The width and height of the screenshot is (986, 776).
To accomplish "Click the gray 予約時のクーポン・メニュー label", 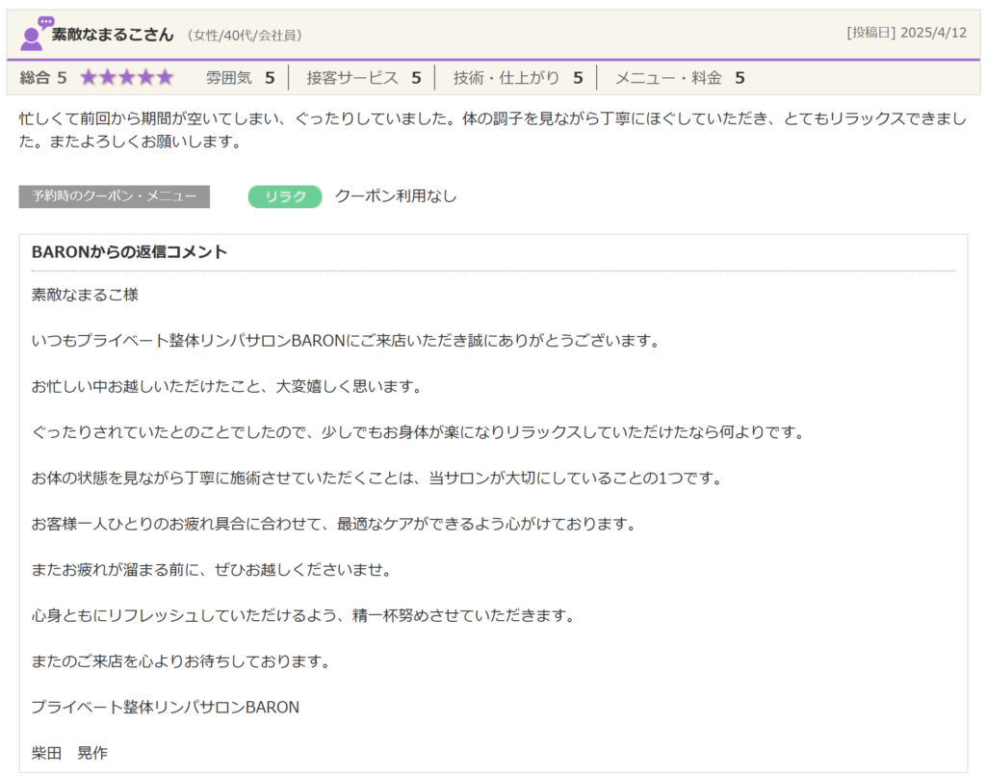I will point(114,196).
